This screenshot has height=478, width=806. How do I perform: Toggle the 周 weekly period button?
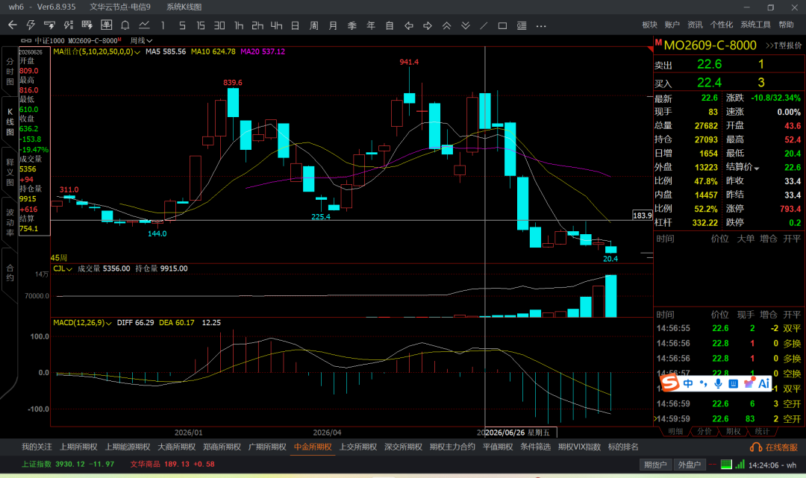[x=314, y=25]
